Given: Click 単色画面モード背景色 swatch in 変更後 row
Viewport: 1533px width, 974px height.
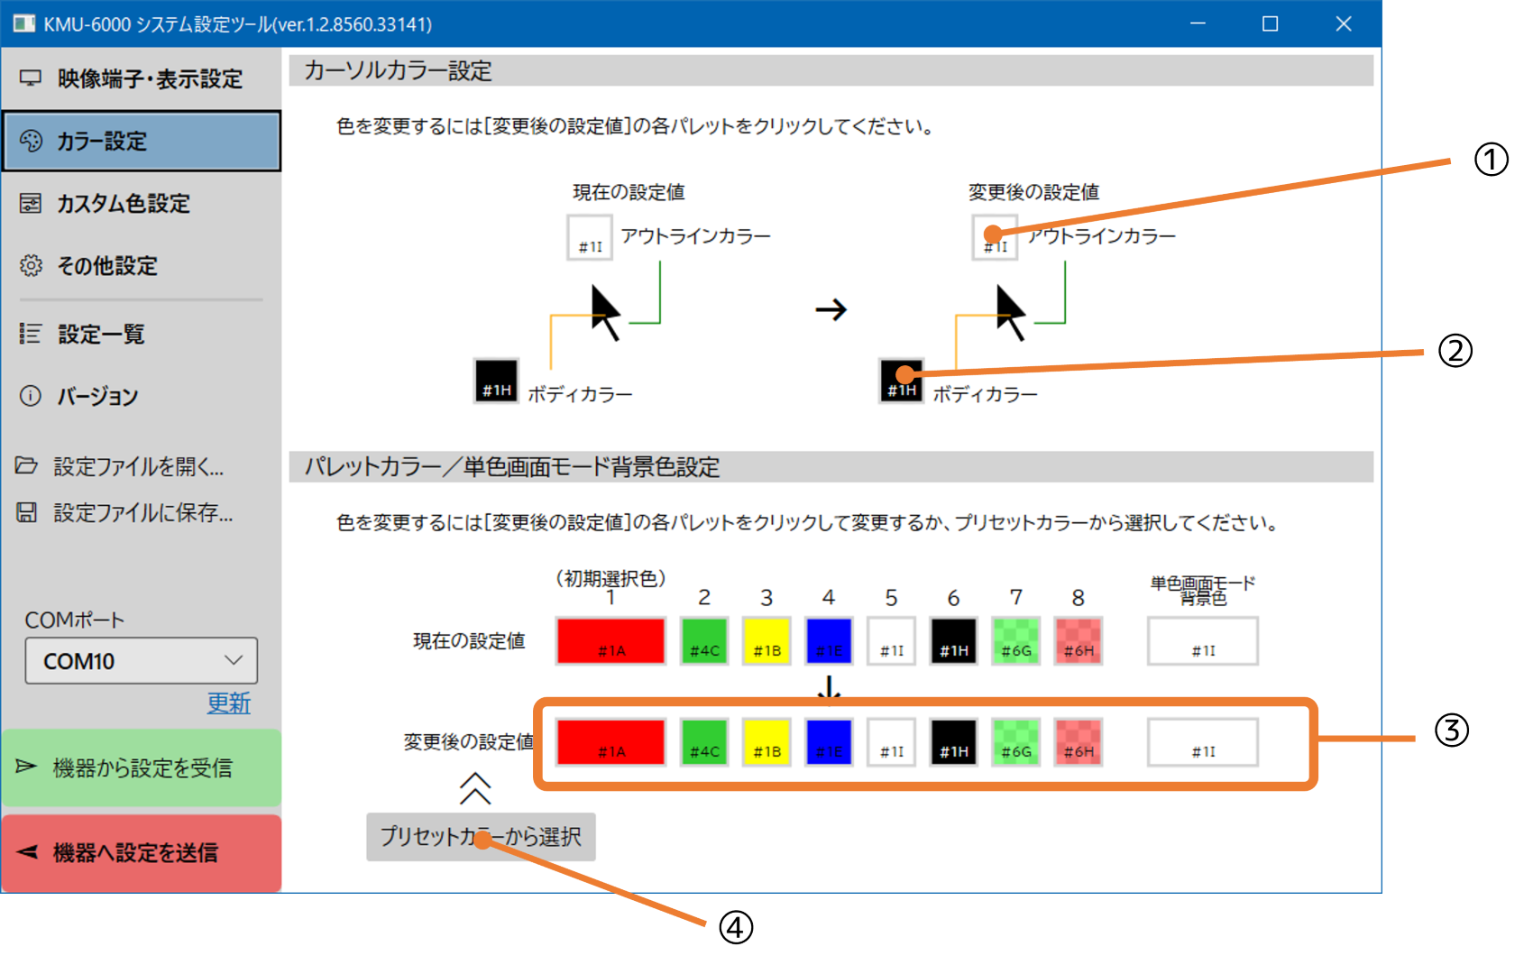Looking at the screenshot, I should coord(1202,741).
